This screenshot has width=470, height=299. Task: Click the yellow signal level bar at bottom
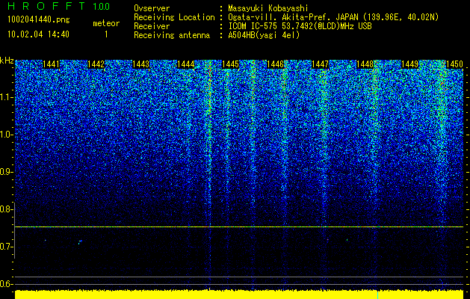click(x=239, y=295)
